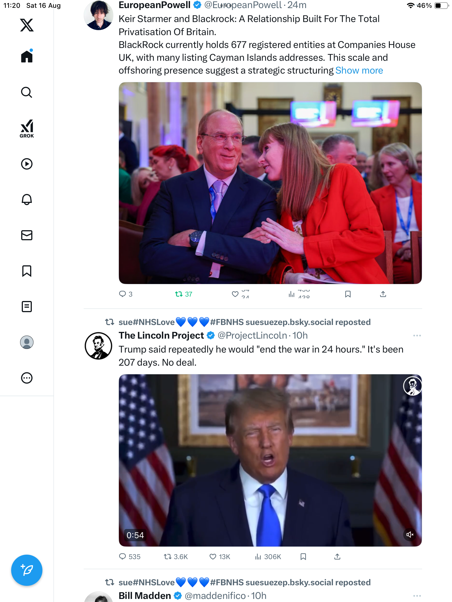Open Grok from the sidebar
452x602 pixels.
27,128
